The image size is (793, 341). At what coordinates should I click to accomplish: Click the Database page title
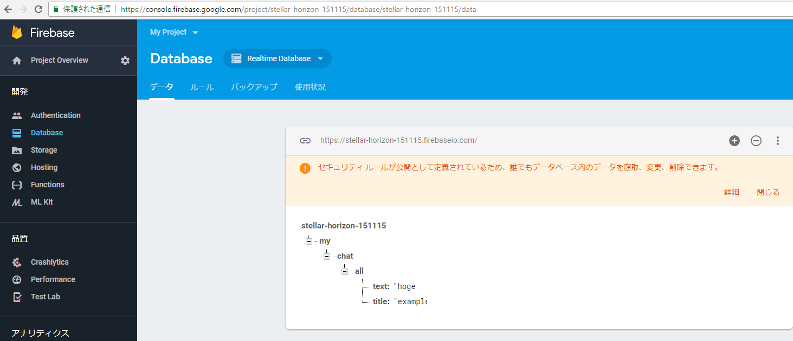tap(182, 59)
